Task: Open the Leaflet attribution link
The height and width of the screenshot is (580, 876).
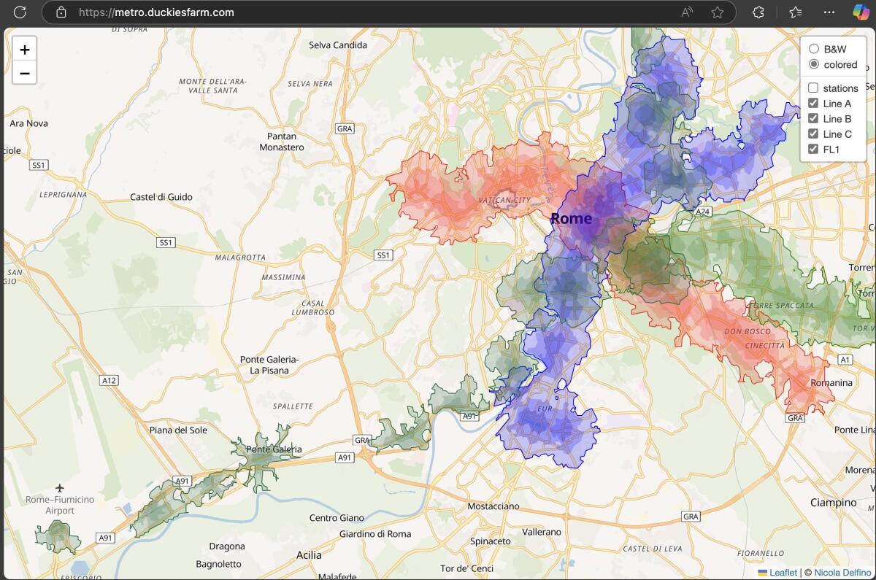Action: click(783, 573)
